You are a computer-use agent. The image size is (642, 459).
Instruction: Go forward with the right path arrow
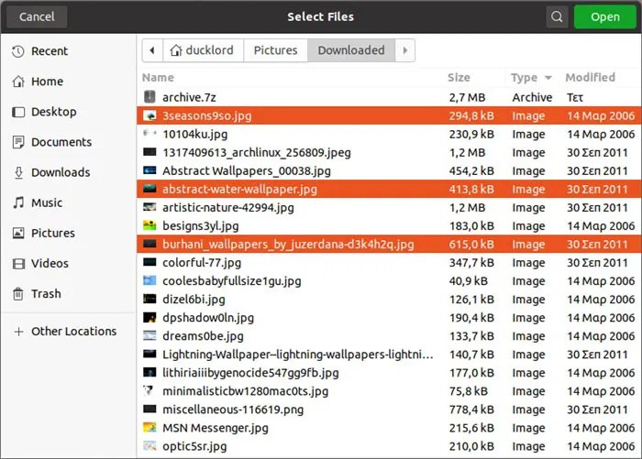[405, 50]
